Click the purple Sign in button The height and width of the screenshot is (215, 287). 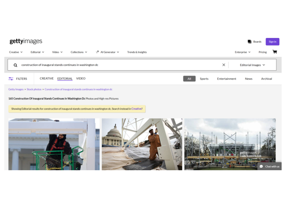(272, 42)
